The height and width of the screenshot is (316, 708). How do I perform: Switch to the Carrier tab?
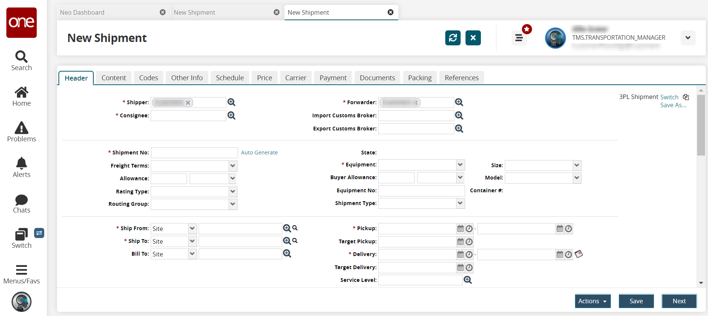coord(295,78)
